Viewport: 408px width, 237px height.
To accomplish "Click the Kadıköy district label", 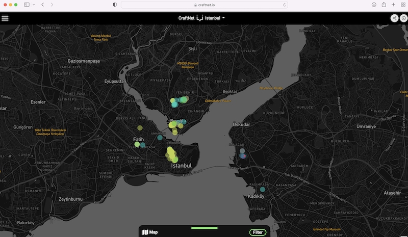I will pos(256,196).
